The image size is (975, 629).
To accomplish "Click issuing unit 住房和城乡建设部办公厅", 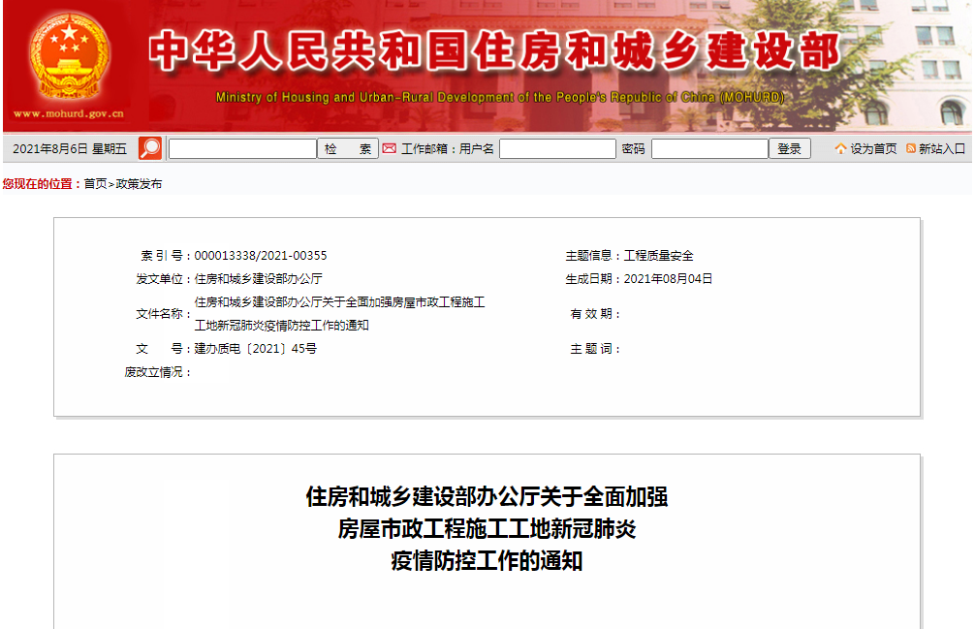I will click(258, 279).
